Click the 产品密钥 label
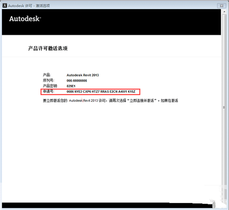This screenshot has width=229, height=210. pos(50,86)
